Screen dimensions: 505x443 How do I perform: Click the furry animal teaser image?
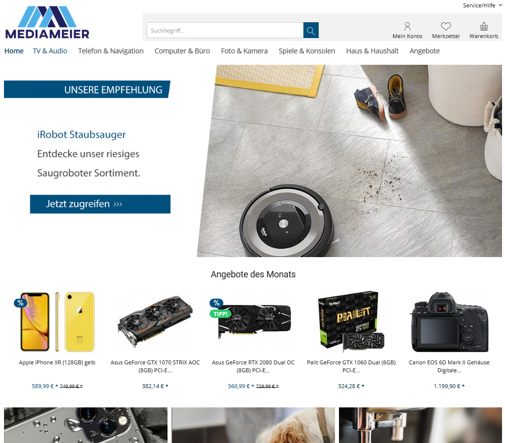pos(253,425)
